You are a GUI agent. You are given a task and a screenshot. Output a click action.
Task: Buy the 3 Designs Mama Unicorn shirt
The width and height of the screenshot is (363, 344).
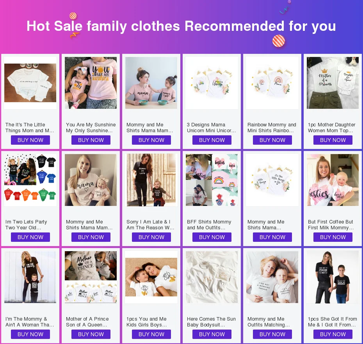point(212,140)
